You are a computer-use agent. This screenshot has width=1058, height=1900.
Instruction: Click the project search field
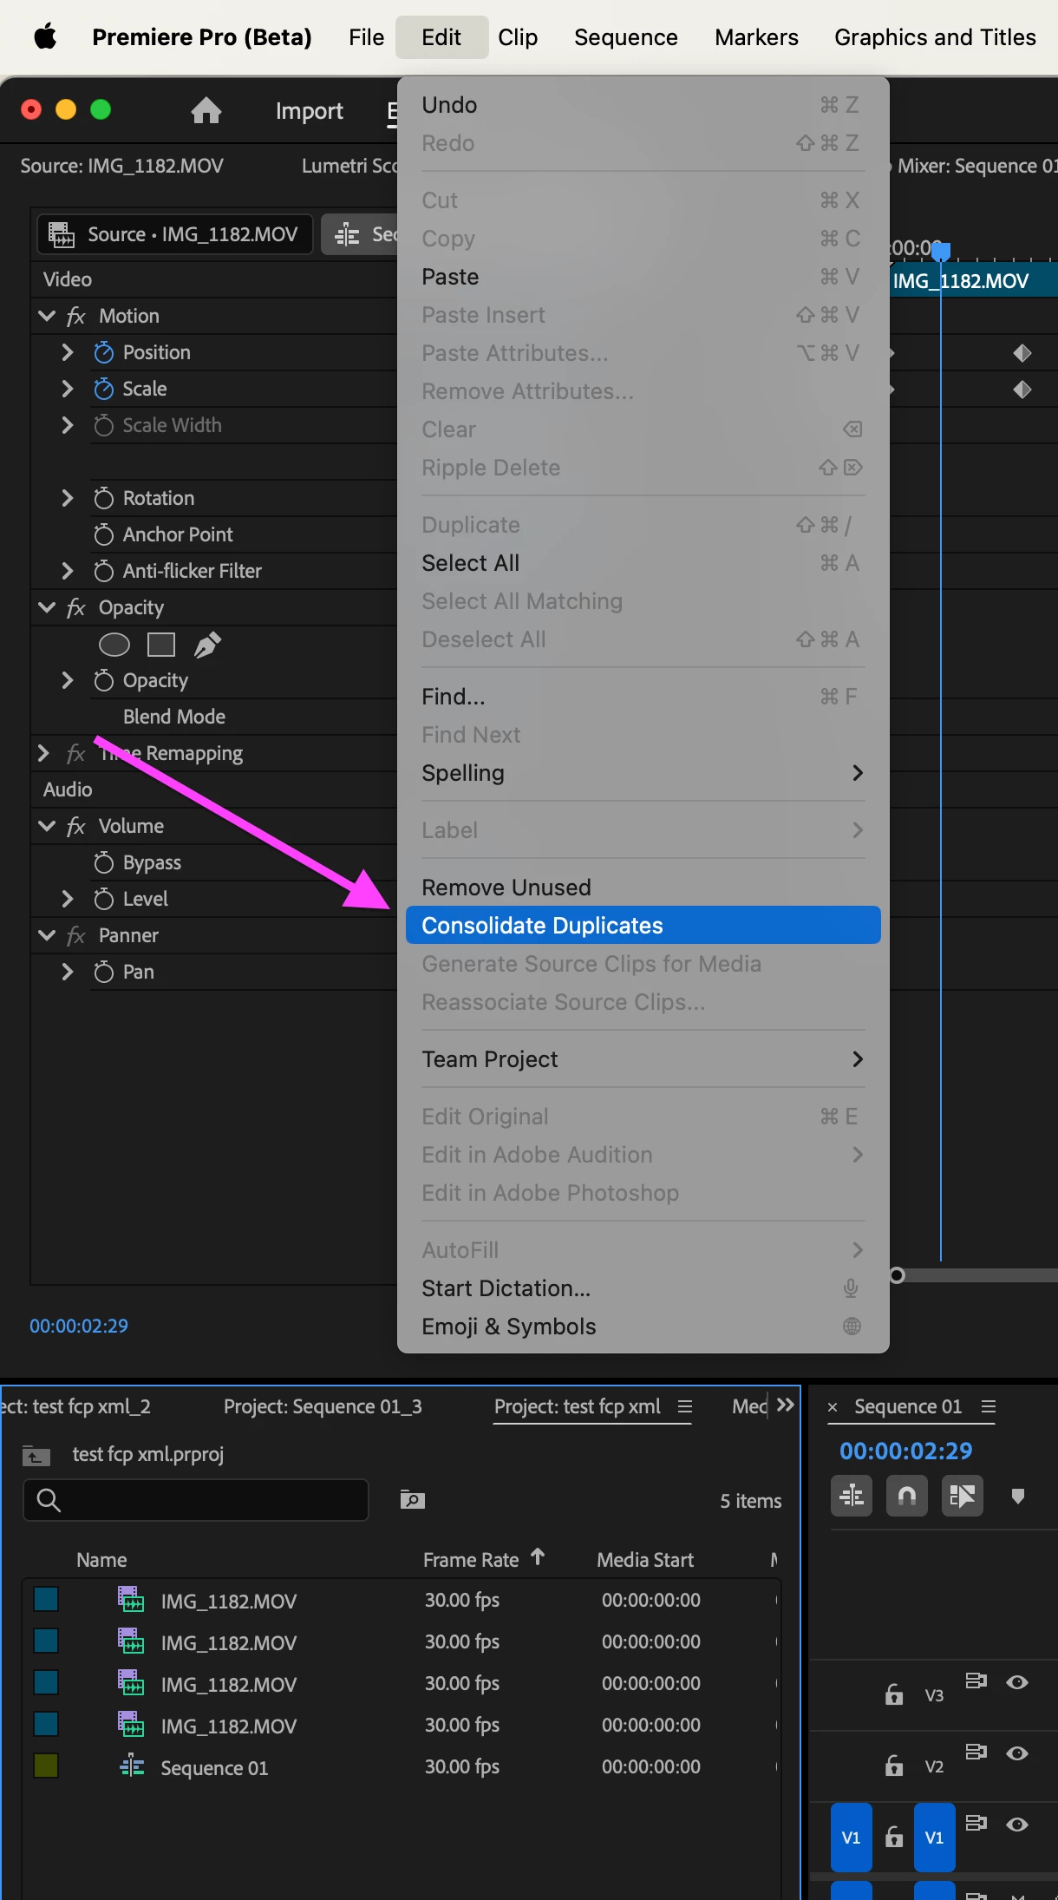click(196, 1500)
